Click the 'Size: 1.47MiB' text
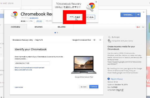Image resolution: width=150 pixels, height=98 pixels. pos(112,87)
